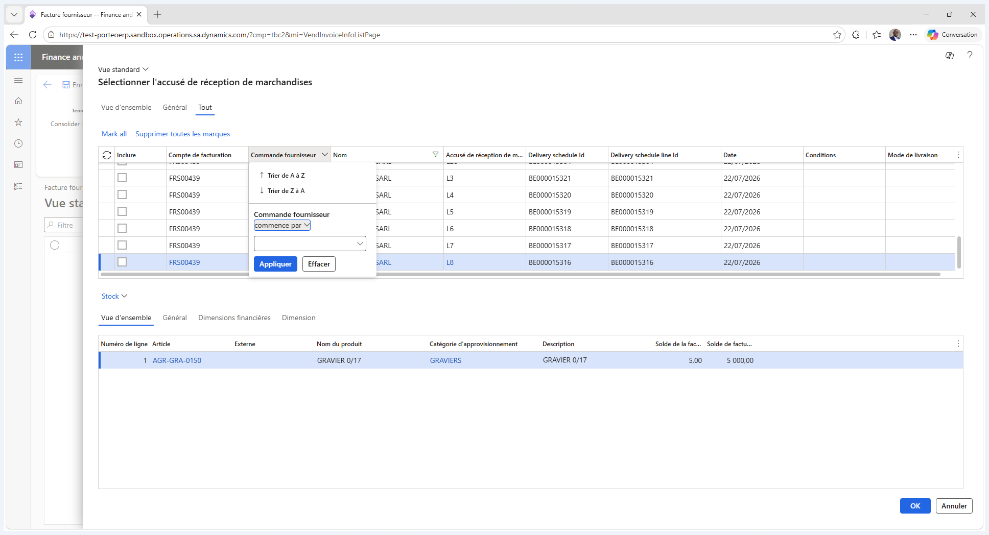This screenshot has width=989, height=535.
Task: Open upper grid column options menu
Action: 958,155
